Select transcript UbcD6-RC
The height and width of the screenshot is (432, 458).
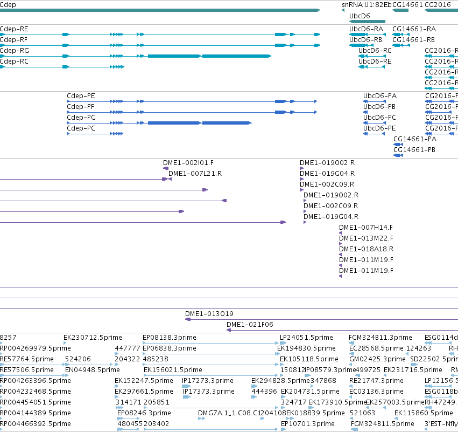[x=375, y=51]
